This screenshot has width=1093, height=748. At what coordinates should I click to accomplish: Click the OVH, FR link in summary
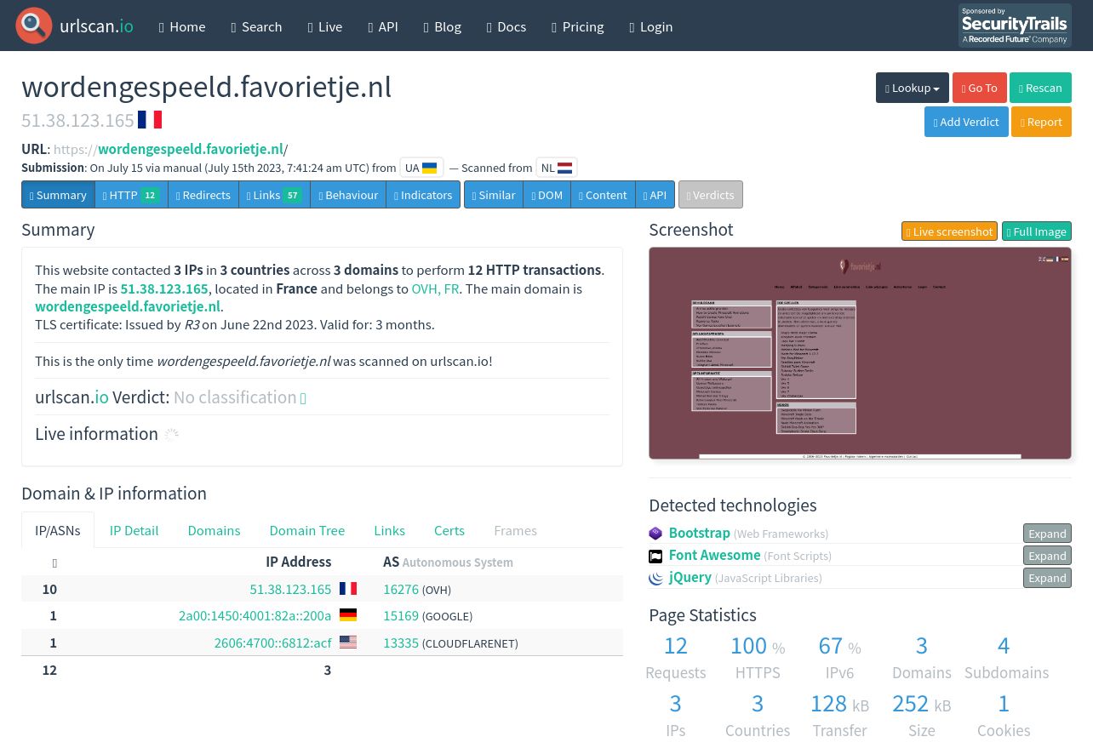(435, 288)
